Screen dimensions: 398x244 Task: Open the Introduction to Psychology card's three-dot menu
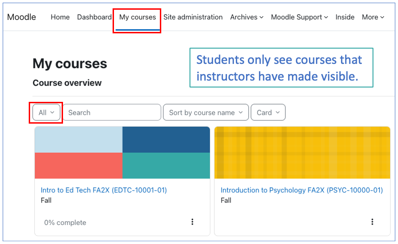(x=372, y=222)
